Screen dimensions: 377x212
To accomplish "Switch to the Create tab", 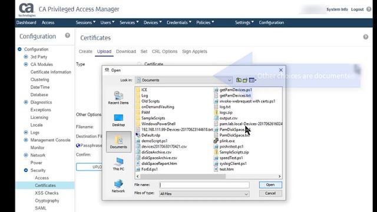I will (x=85, y=51).
